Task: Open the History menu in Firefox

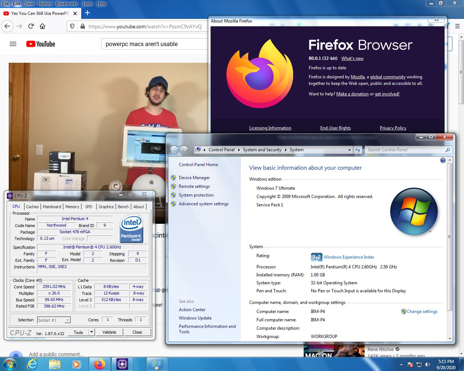Action: click(45, 4)
